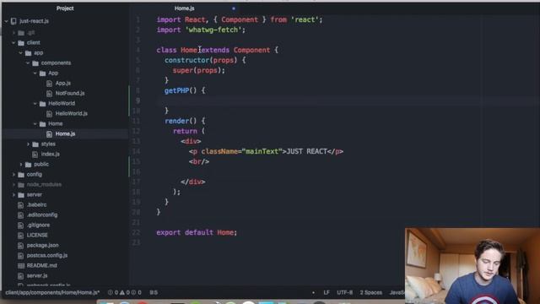Click export default Home statement
This screenshot has height=304, width=540.
click(x=197, y=233)
